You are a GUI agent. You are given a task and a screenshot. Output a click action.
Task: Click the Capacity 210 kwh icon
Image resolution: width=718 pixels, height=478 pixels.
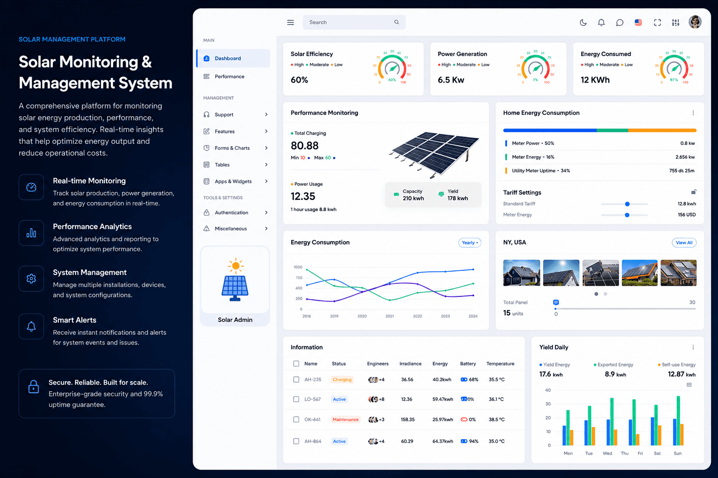tap(396, 194)
